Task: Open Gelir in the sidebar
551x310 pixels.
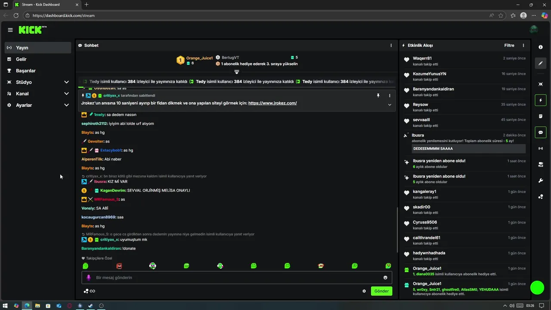Action: [38, 59]
